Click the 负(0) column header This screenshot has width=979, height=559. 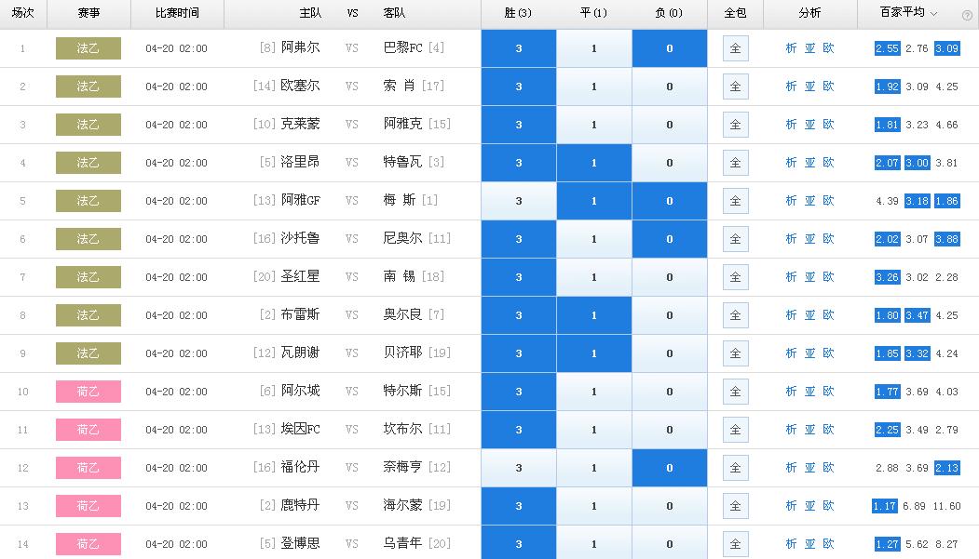pos(669,13)
